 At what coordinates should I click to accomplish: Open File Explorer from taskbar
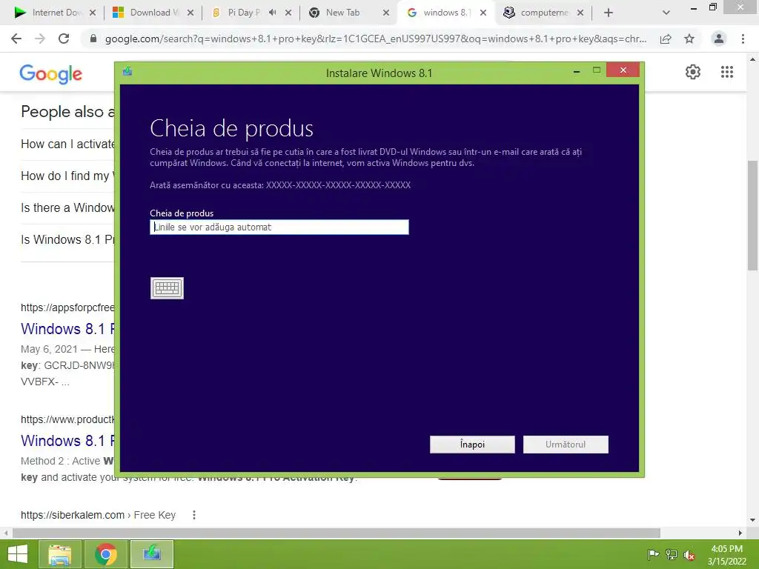click(x=59, y=554)
